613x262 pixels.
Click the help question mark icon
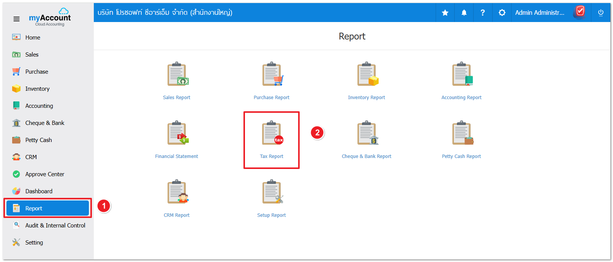click(483, 13)
